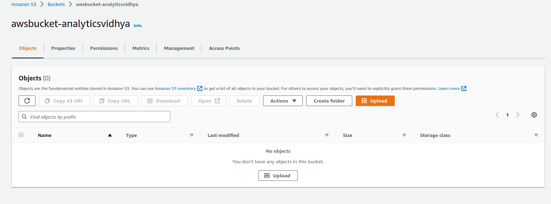The width and height of the screenshot is (551, 204).
Task: Sort by Type column arrow
Action: pyautogui.click(x=192, y=135)
